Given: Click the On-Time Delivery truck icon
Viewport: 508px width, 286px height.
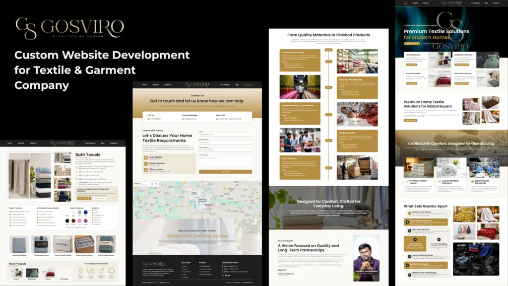Looking at the screenshot, I should [x=91, y=271].
